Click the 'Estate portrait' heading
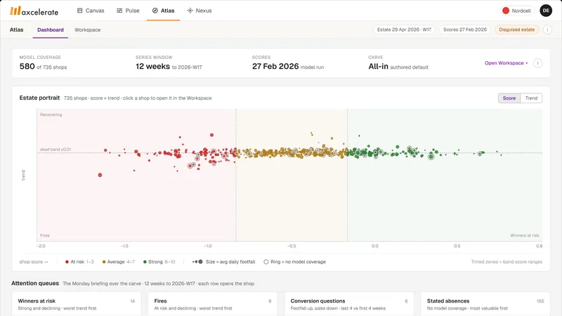This screenshot has width=562, height=316. (x=39, y=98)
